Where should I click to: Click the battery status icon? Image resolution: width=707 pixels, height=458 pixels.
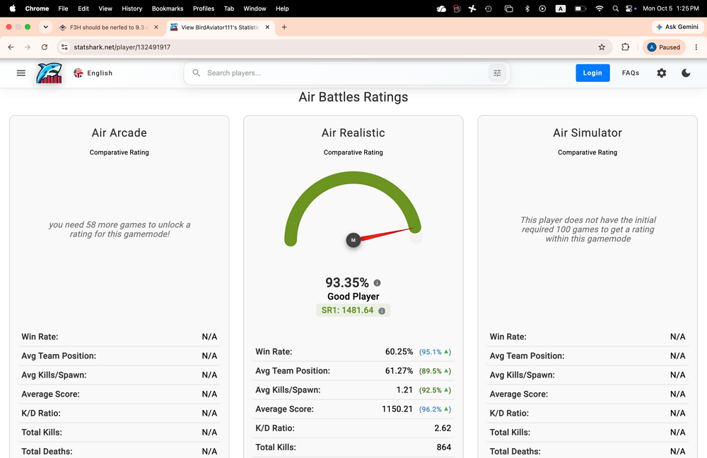tap(580, 8)
